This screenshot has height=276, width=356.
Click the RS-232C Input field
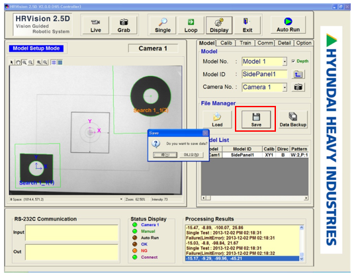click(x=71, y=232)
